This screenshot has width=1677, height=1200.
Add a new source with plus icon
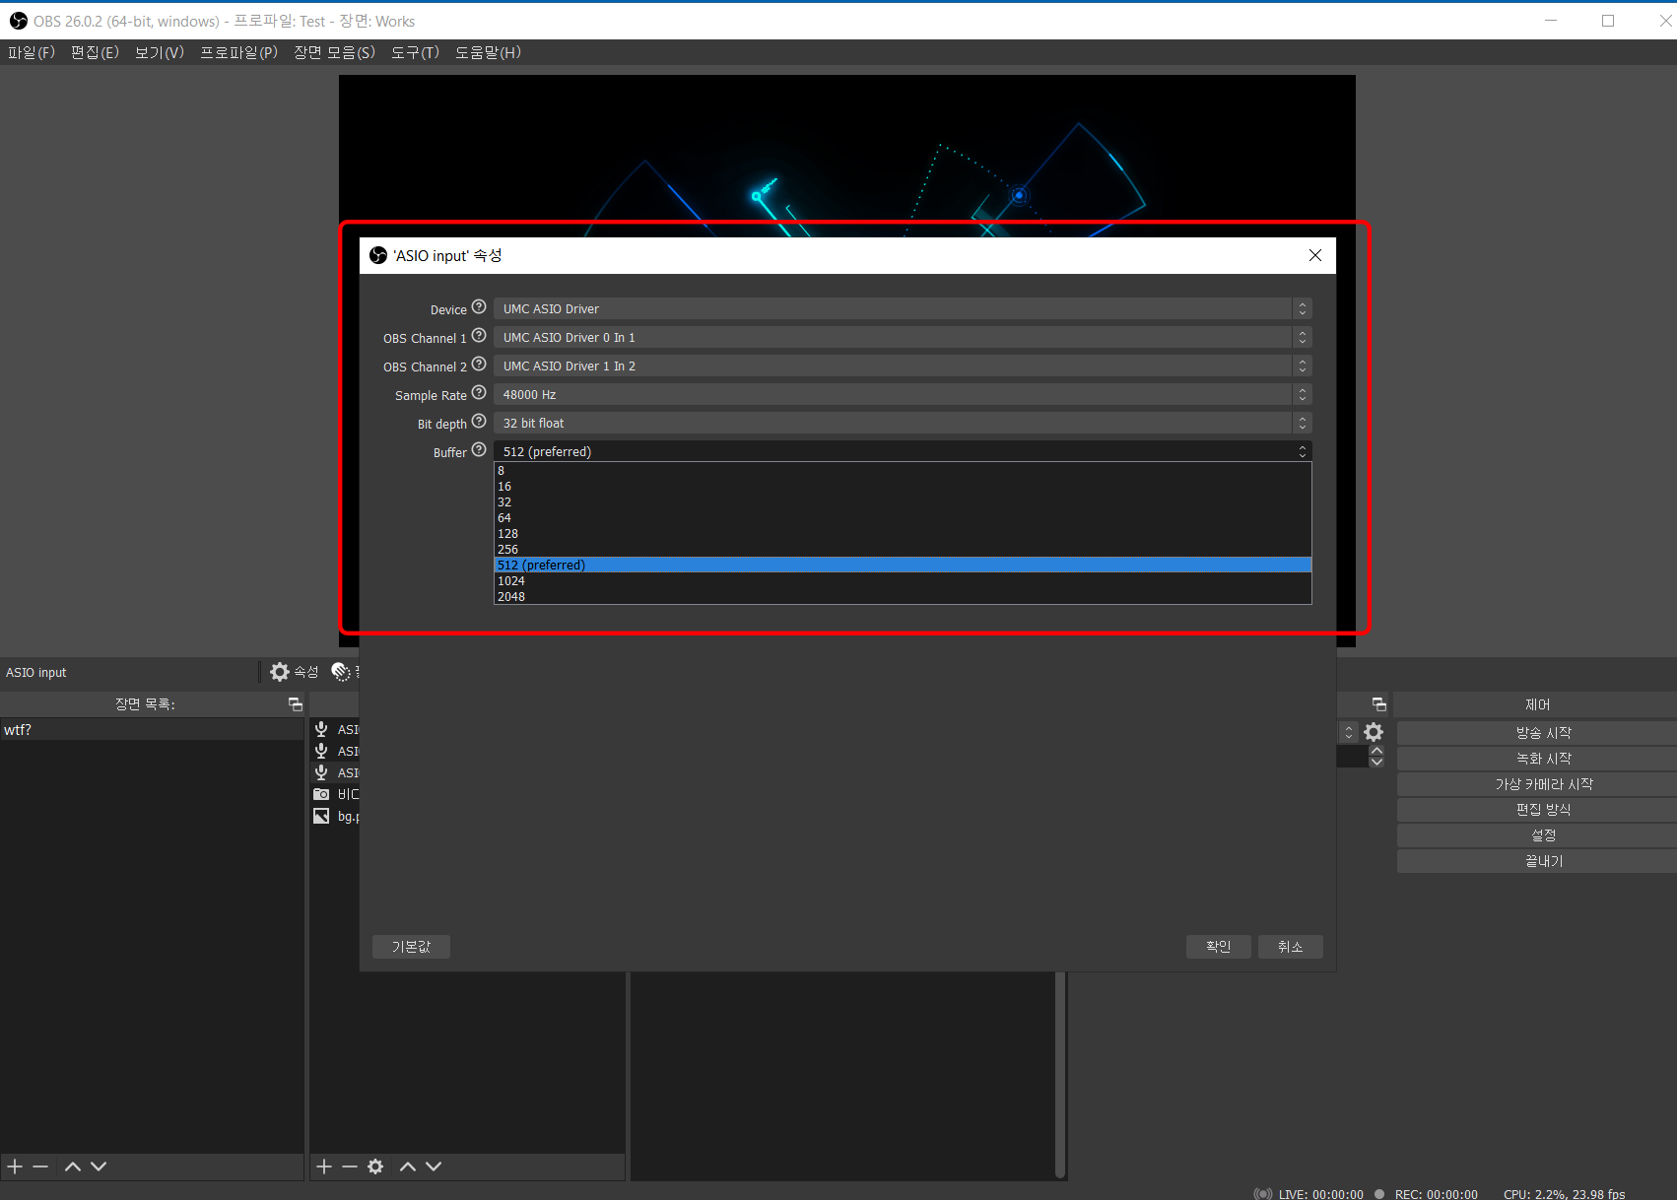click(x=324, y=1167)
